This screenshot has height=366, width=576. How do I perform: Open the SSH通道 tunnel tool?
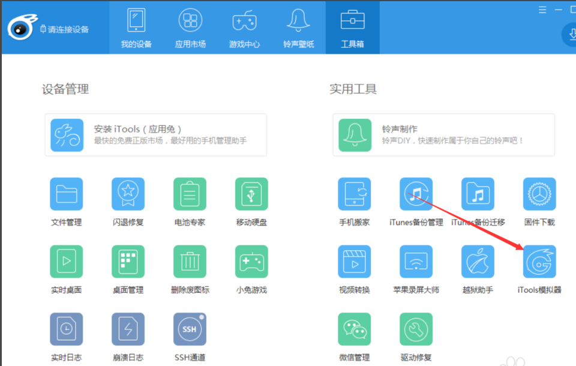190,329
